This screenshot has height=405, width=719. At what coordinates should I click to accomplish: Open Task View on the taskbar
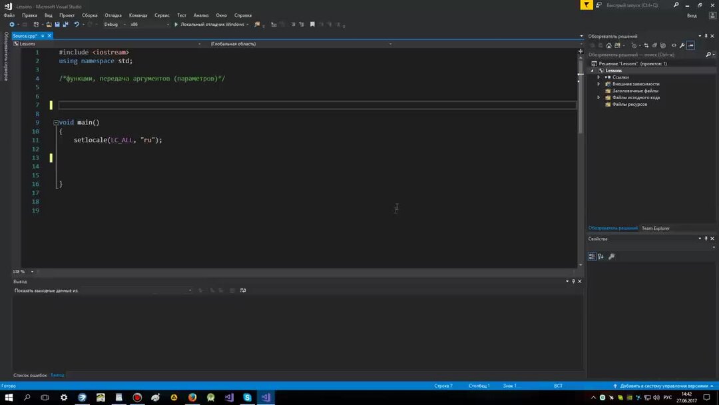click(x=45, y=397)
